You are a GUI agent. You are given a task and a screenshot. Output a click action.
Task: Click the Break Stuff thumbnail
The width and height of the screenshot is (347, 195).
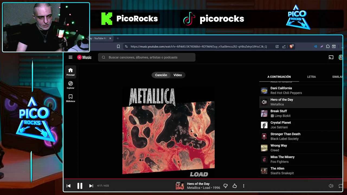(x=264, y=113)
